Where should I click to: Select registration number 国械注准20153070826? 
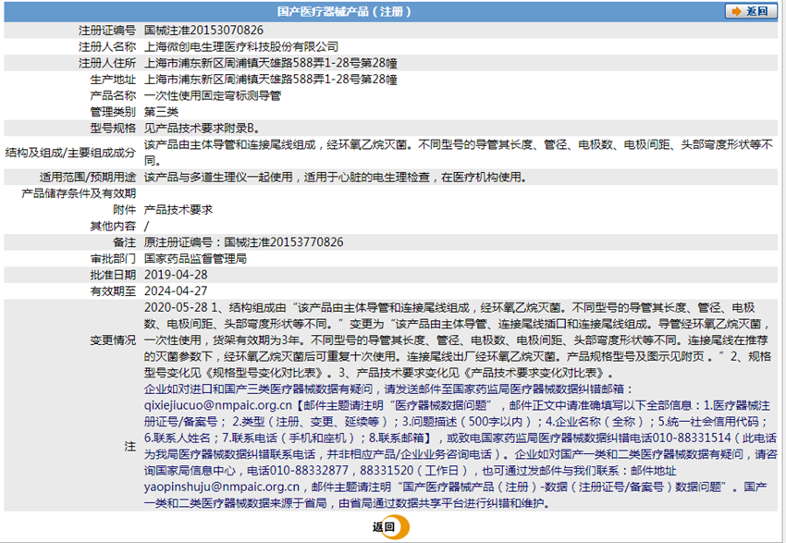203,31
